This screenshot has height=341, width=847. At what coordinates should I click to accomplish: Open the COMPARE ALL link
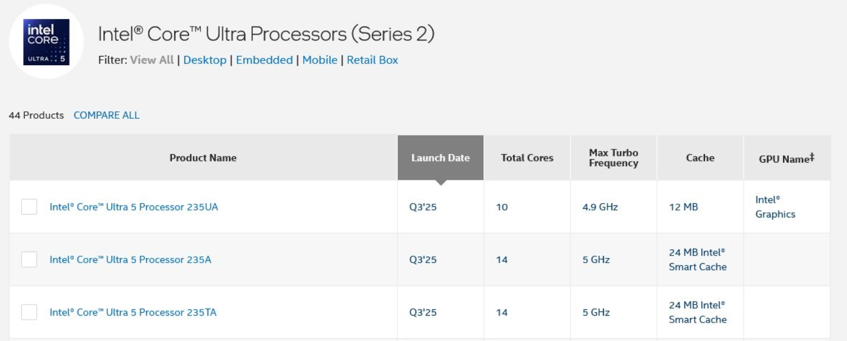[107, 115]
